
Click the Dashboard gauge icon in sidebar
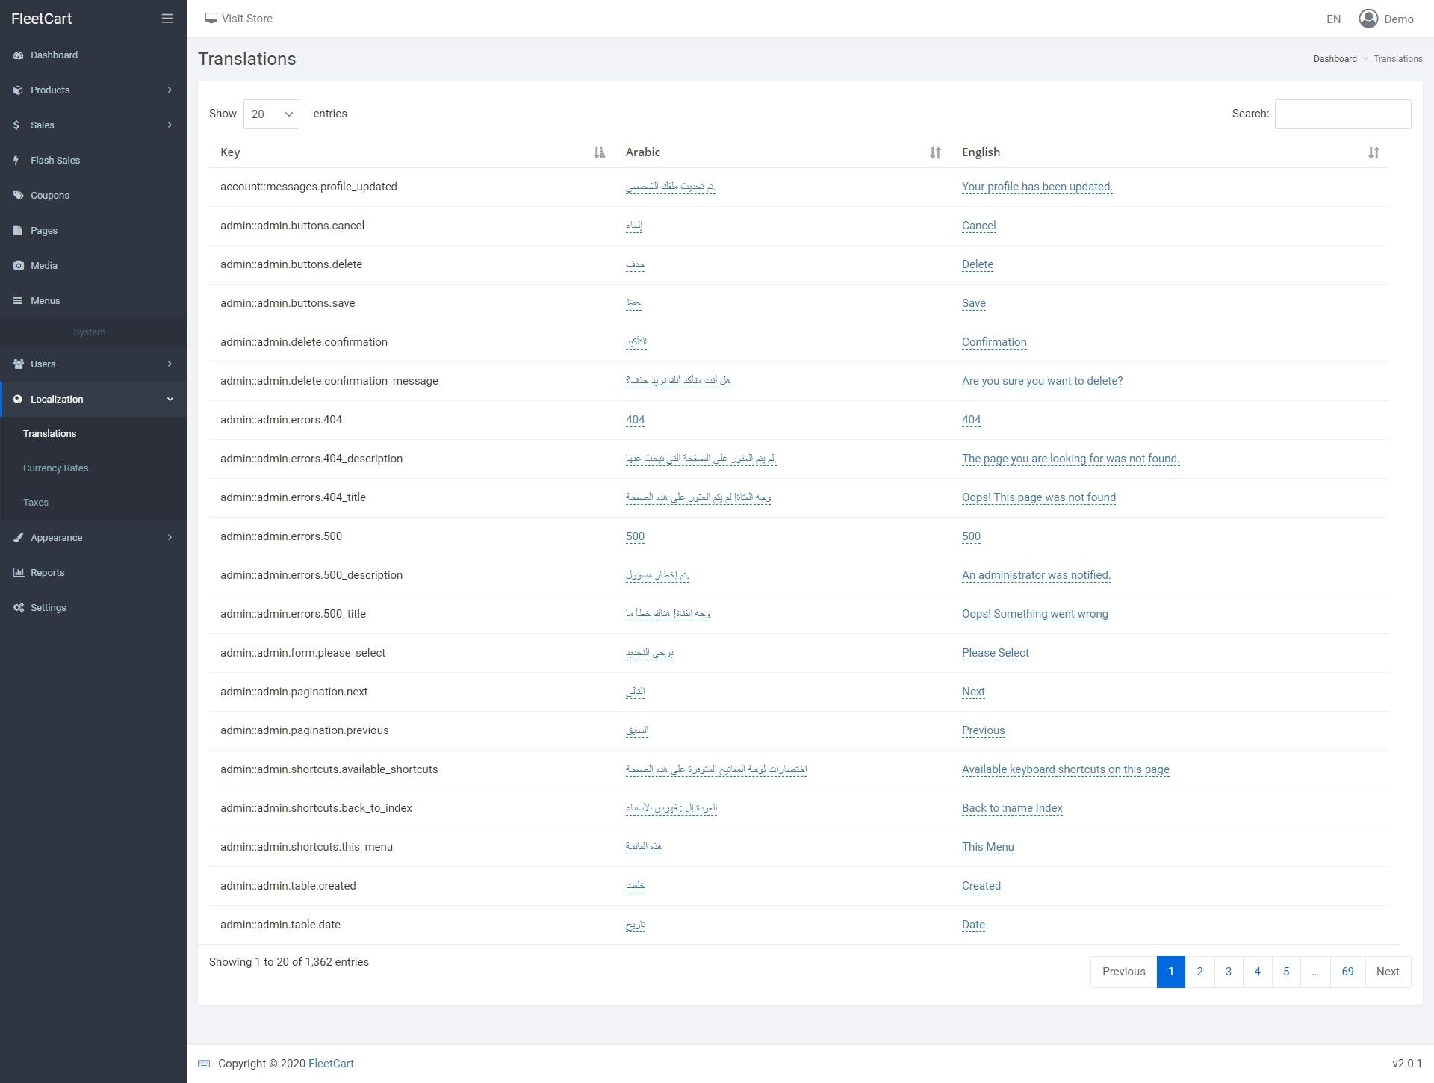point(18,55)
